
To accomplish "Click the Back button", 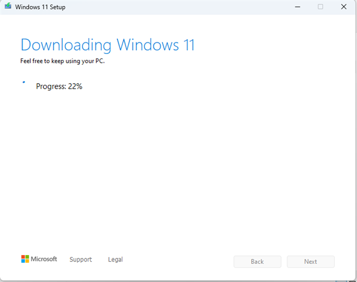I will [257, 262].
